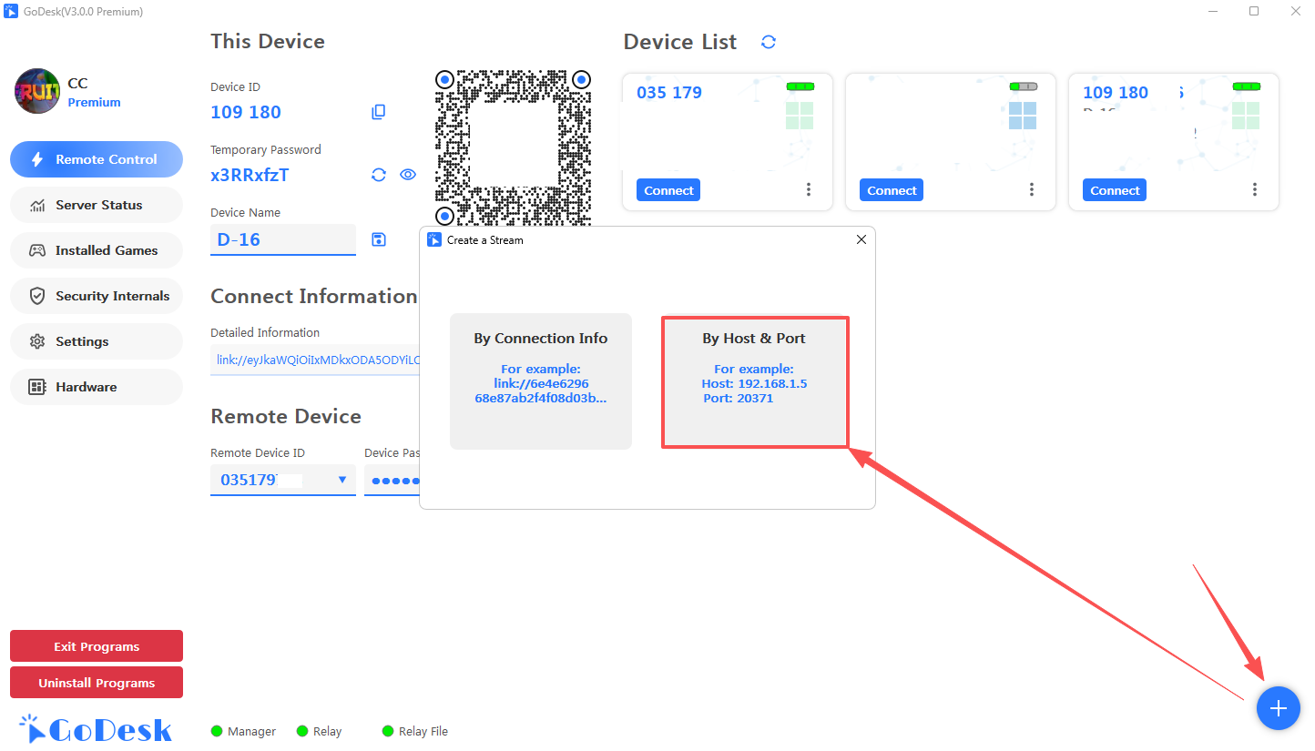The image size is (1315, 751).
Task: Open the Server Status tab
Action: pos(97,205)
